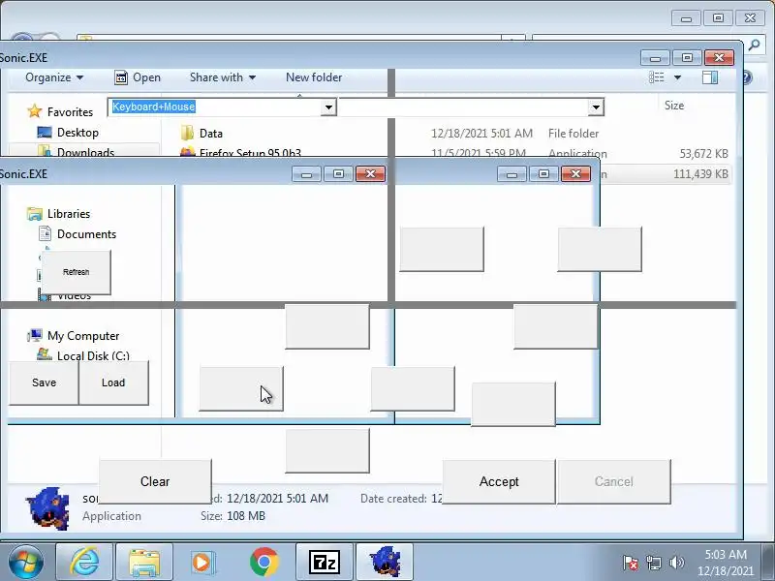Click the Action Center flag tray icon
The image size is (775, 581).
[631, 563]
